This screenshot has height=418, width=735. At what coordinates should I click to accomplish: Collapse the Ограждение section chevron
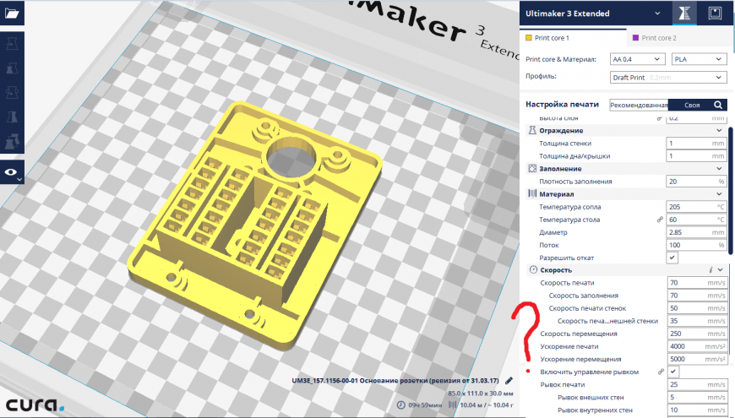[x=719, y=130]
